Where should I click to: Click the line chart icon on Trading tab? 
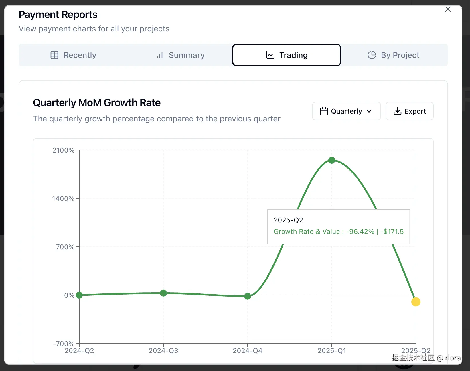pos(270,55)
